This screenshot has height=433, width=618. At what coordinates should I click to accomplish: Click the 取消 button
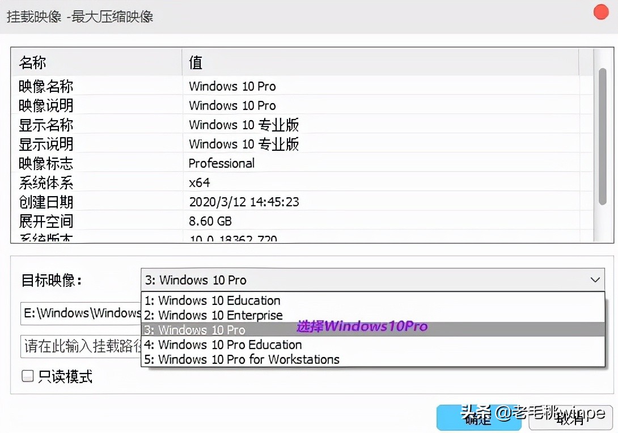point(570,418)
